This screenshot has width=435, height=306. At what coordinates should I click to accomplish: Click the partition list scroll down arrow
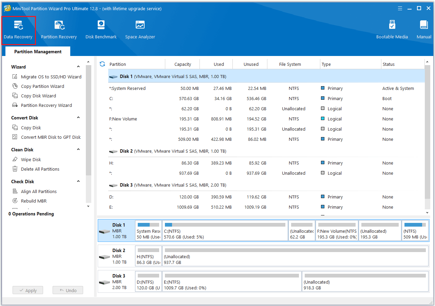point(427,213)
